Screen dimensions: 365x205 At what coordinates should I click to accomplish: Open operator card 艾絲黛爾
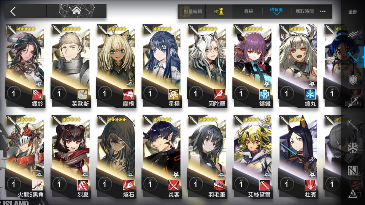point(252,157)
